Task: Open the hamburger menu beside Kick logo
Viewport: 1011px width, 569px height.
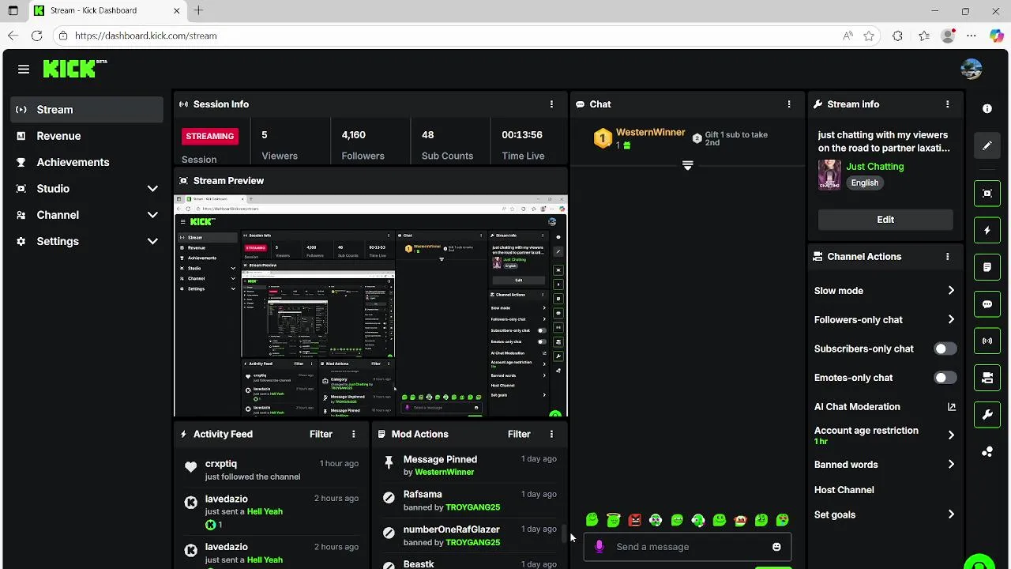Action: click(x=24, y=70)
